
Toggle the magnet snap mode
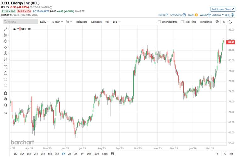click(x=5, y=67)
